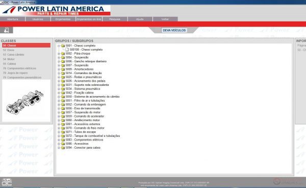Click the folder icon for 5056 Eixo de transmissão
The image size is (306, 188).
click(63, 108)
